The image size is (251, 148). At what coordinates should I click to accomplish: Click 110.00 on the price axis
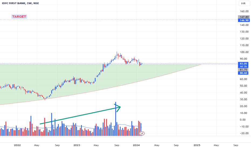tap(244, 45)
